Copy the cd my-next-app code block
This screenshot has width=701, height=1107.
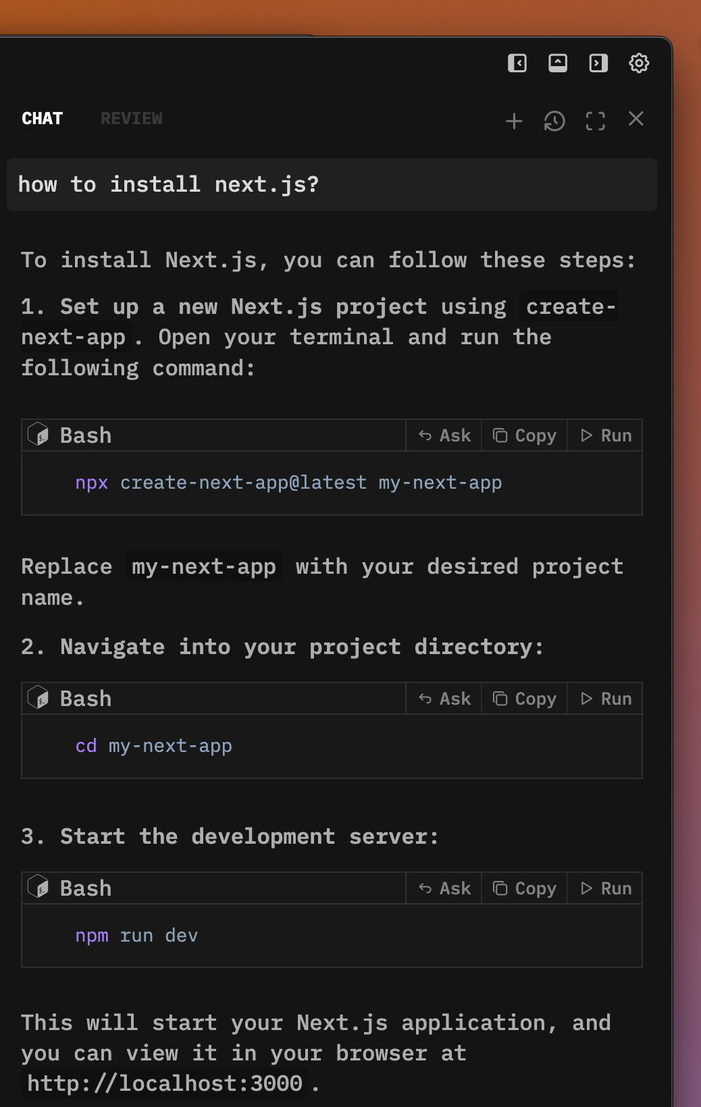(525, 699)
